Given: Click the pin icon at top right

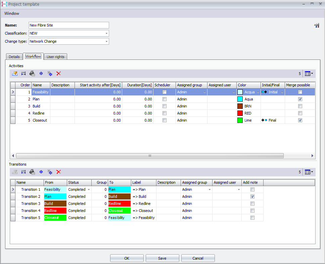Looking at the screenshot, I should (317, 26).
